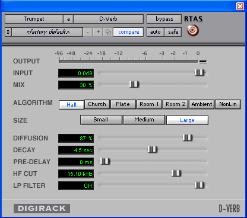Click the DIGIRACK logo
This screenshot has height=218, width=247.
click(x=42, y=209)
